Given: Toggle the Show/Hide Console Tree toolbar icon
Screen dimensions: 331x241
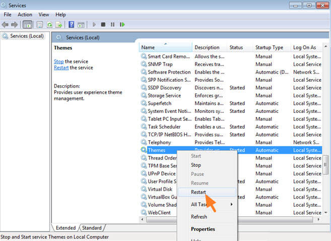Looking at the screenshot, I should click(27, 25).
